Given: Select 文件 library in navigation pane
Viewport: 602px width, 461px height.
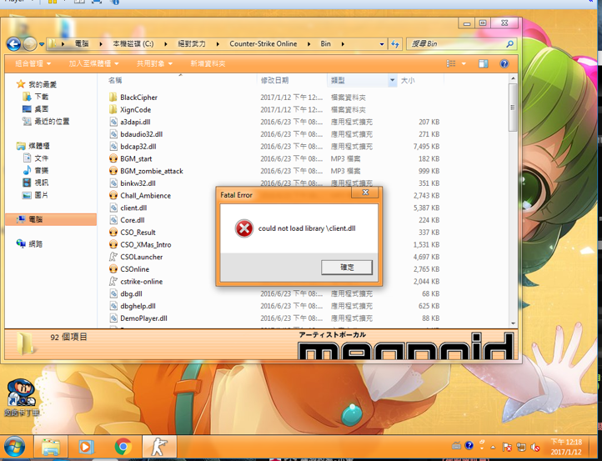Looking at the screenshot, I should (x=35, y=158).
